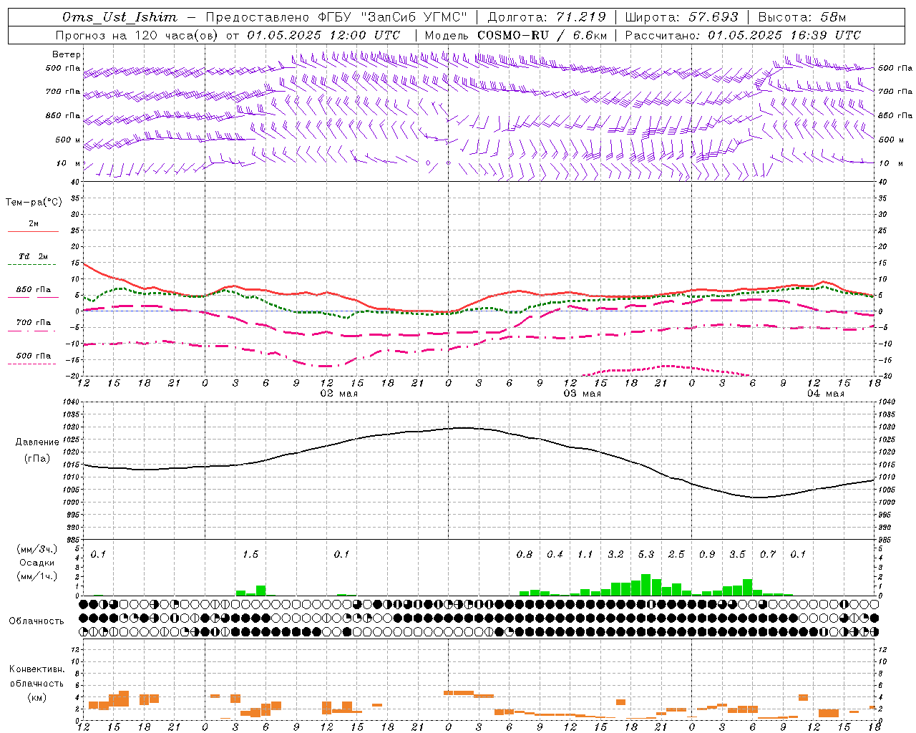Click the 0.8 precipitation total
This screenshot has width=916, height=733.
pos(525,555)
